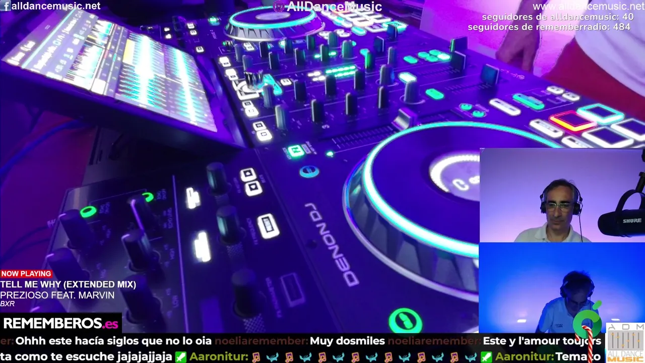Click the AllDanceMusic title at top center
The width and height of the screenshot is (645, 363).
click(x=334, y=7)
